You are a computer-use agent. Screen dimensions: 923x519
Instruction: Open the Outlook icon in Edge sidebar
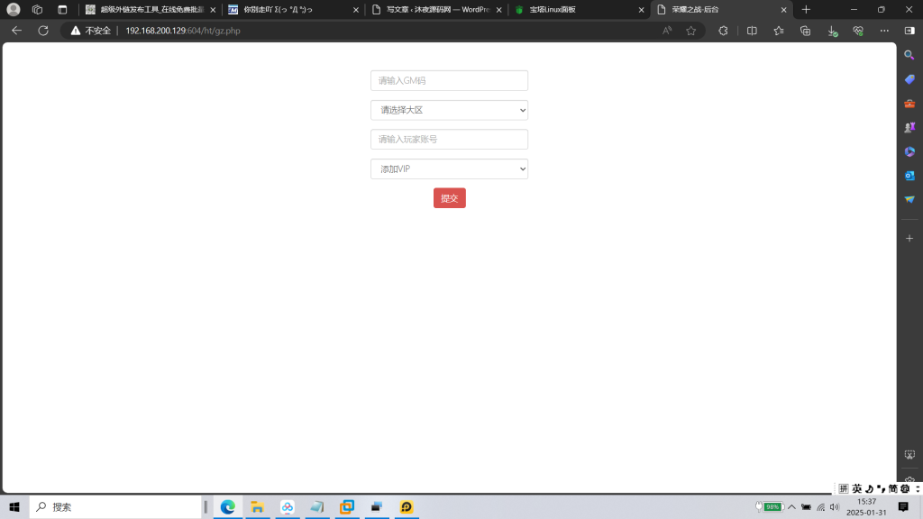909,176
